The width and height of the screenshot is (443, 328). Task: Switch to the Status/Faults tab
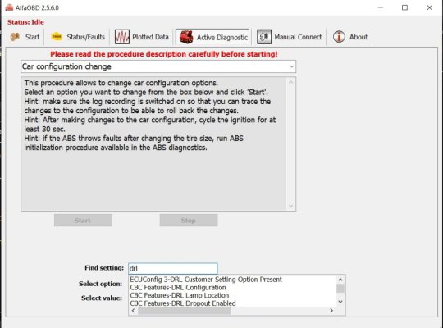(77, 37)
